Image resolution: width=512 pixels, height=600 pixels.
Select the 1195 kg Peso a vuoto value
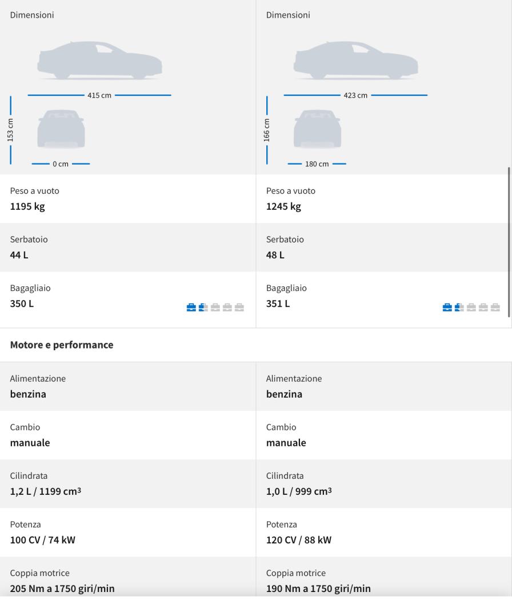point(27,206)
